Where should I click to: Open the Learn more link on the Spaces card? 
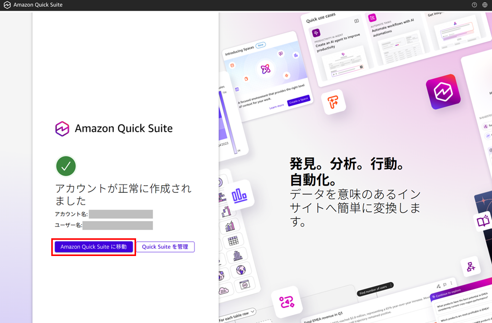[276, 106]
